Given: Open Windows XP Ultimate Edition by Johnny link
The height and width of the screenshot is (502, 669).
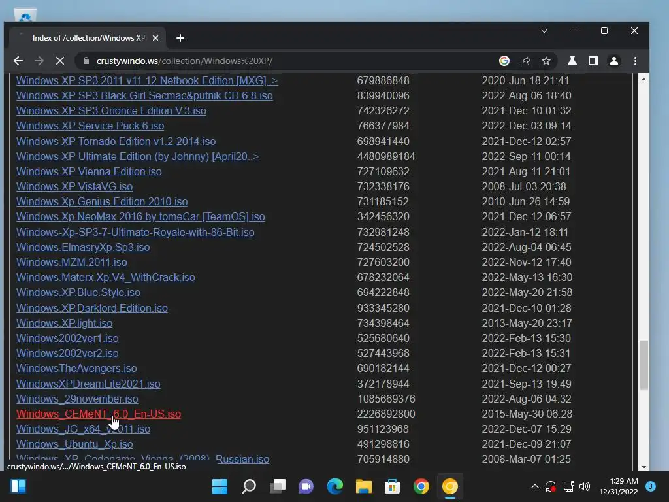Looking at the screenshot, I should pyautogui.click(x=137, y=156).
